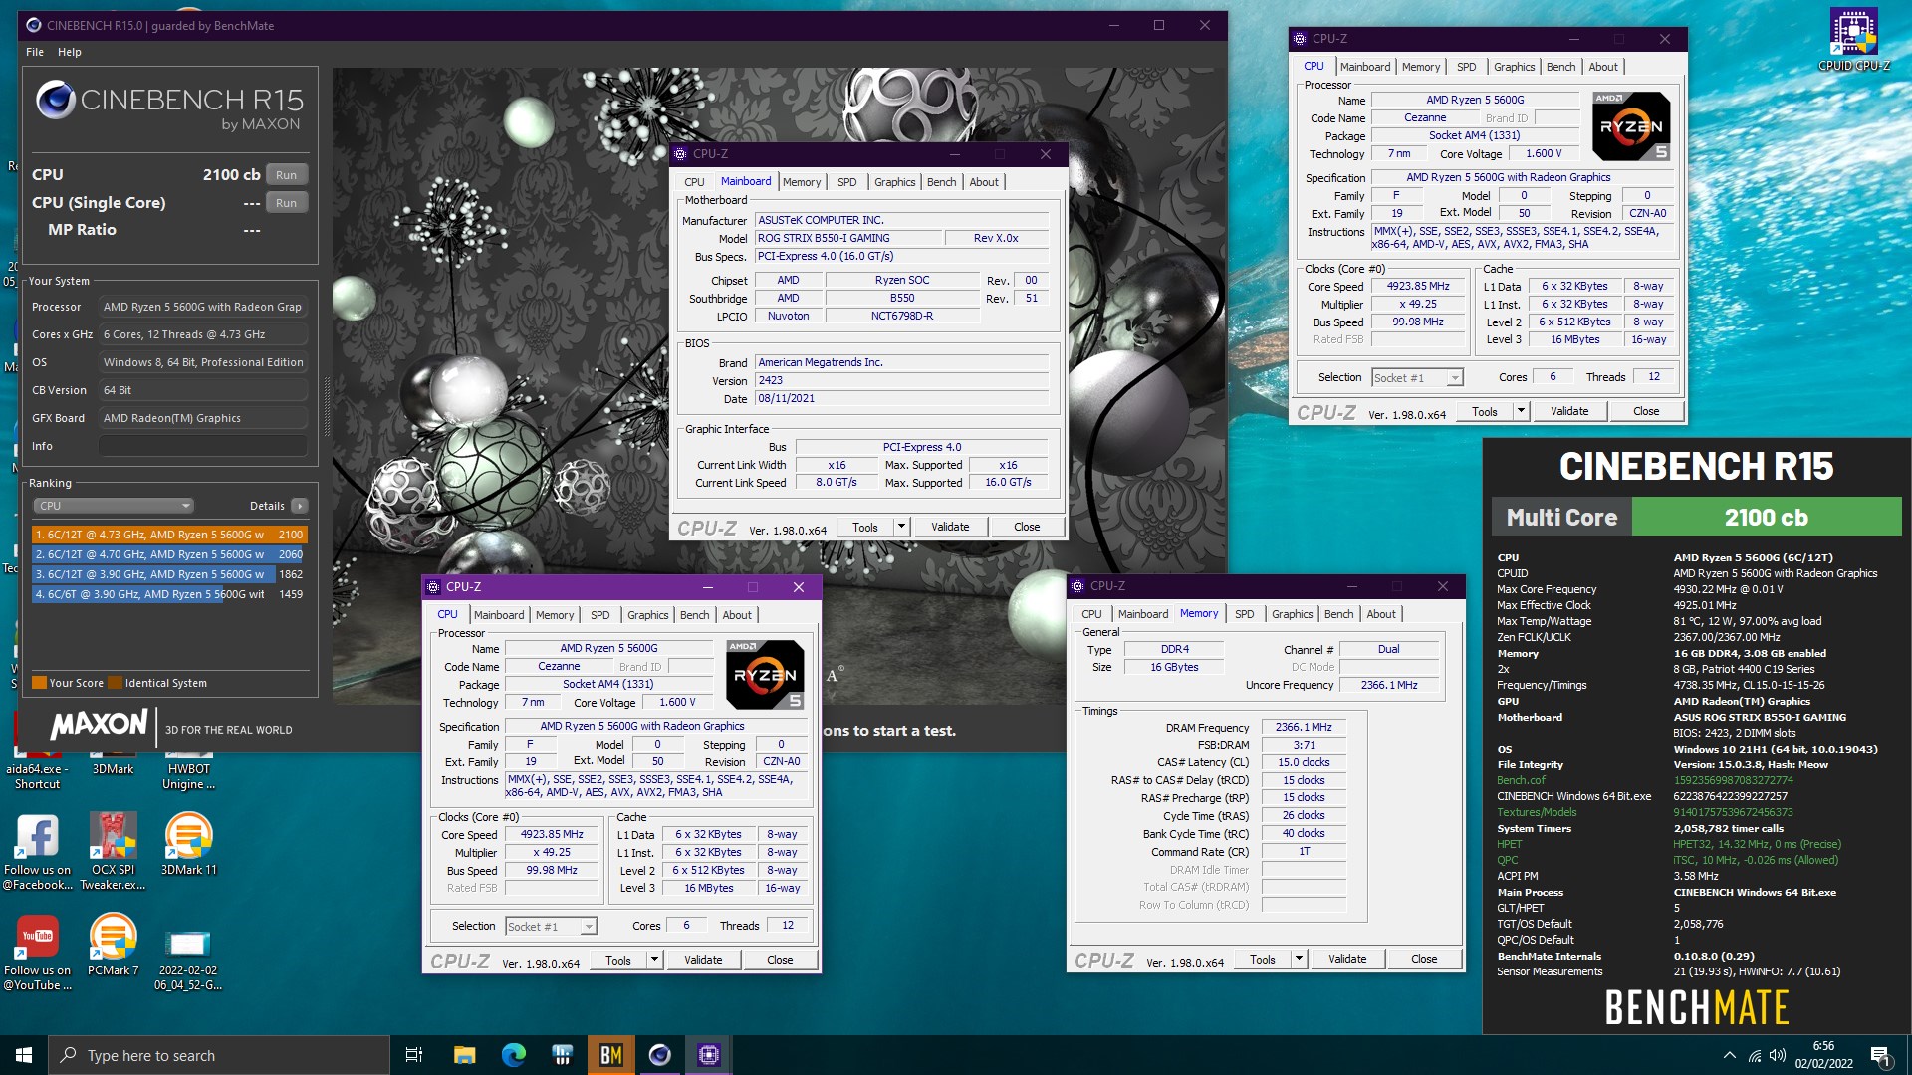Show hidden system tray icons
Image resolution: width=1912 pixels, height=1075 pixels.
click(1729, 1055)
